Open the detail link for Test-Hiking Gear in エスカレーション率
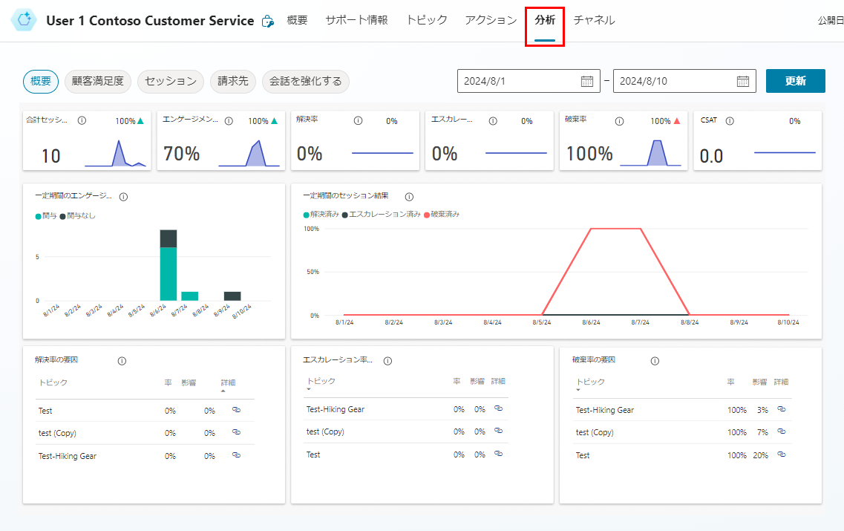 click(x=499, y=408)
